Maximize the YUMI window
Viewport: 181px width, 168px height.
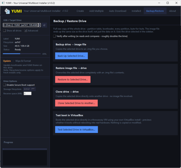coord(168,3)
